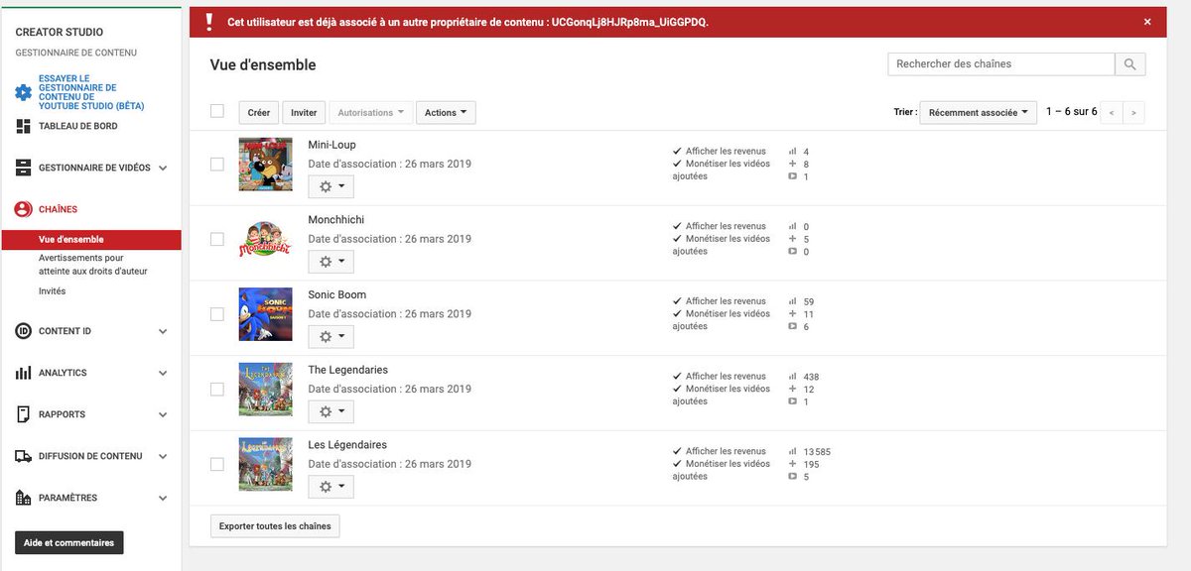The image size is (1191, 571).
Task: Open The Legendaries channel name
Action: tap(348, 370)
